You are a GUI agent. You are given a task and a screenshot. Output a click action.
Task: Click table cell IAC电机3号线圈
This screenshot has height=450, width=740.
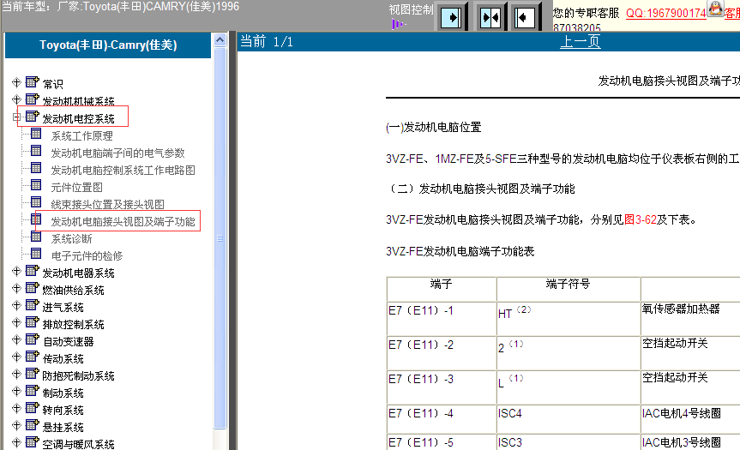(682, 442)
